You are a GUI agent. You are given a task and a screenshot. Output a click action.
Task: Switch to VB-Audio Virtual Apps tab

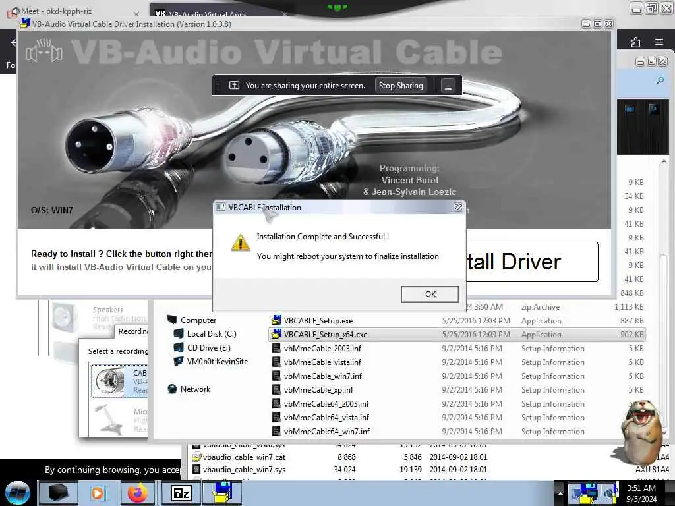[x=220, y=11]
